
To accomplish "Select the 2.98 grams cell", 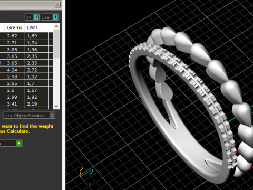I will click(x=15, y=77).
